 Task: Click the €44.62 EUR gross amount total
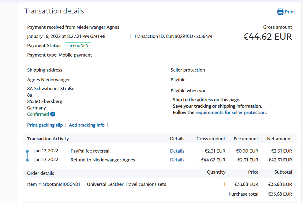tap(267, 37)
